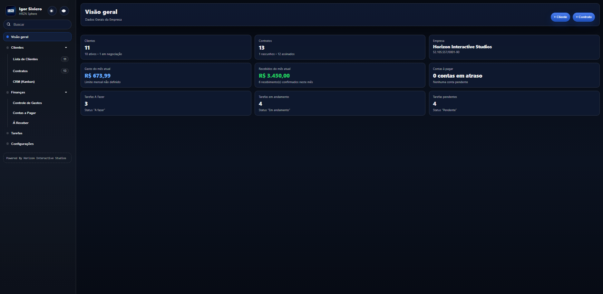603x294 pixels.
Task: Click 1 rascunhos • 12 assinados text
Action: (x=277, y=54)
